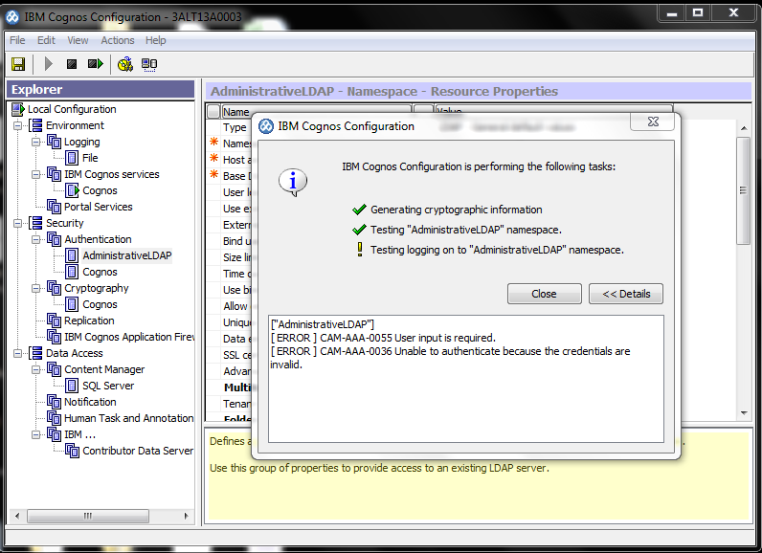Click the Explorer horizontal scrollbar thumb
This screenshot has height=553, width=762.
(88, 516)
